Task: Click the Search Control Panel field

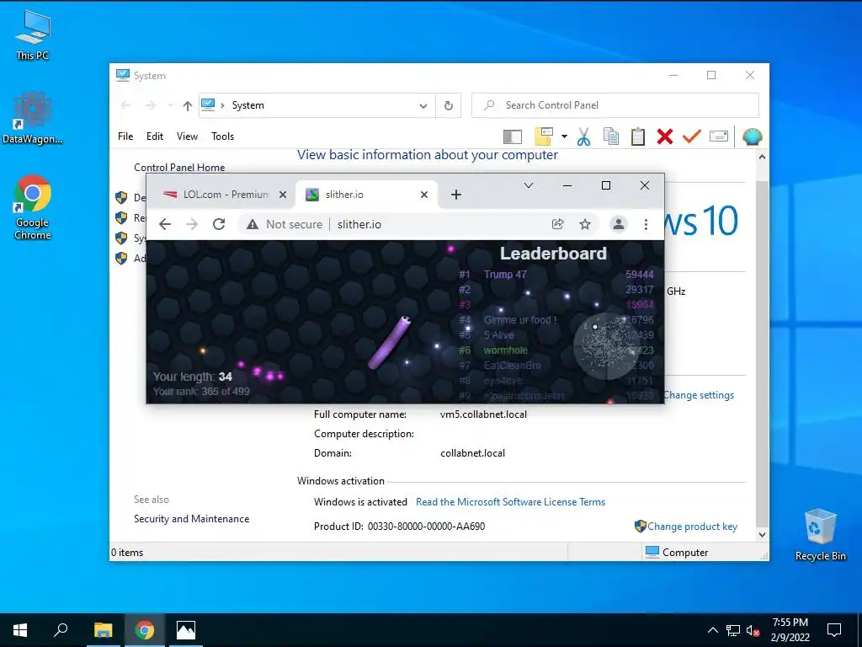Action: pyautogui.click(x=615, y=105)
